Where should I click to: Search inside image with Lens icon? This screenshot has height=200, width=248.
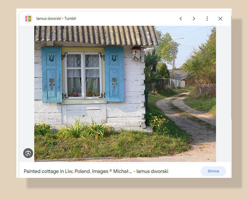(28, 153)
